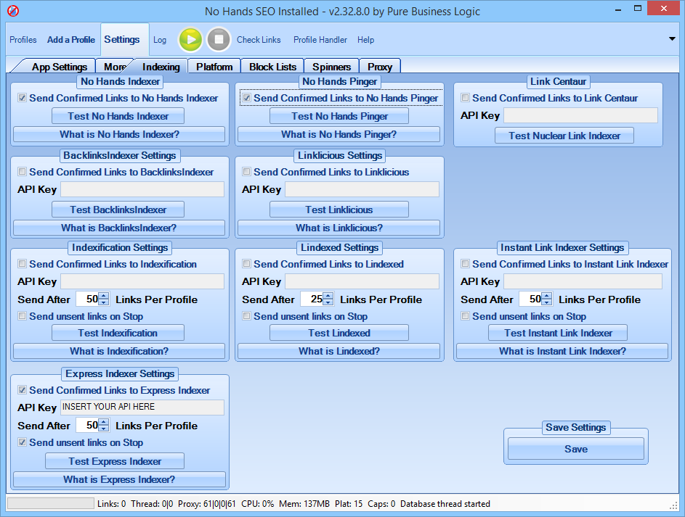Open Add a Profile
Viewport: 685px width, 517px height.
point(70,40)
